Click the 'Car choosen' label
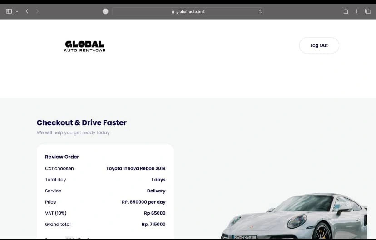The image size is (376, 240). coord(59,168)
